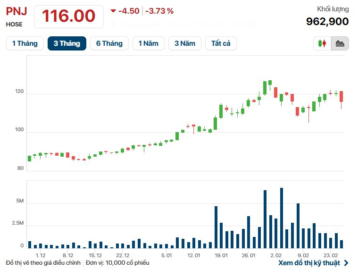Viewport: 358px width, 269px height.
Task: Click the Khối lượng value 962,900
Action: (327, 21)
